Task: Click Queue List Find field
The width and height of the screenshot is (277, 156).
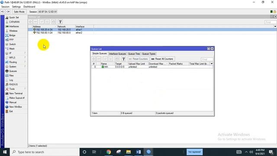Action: 207,59
